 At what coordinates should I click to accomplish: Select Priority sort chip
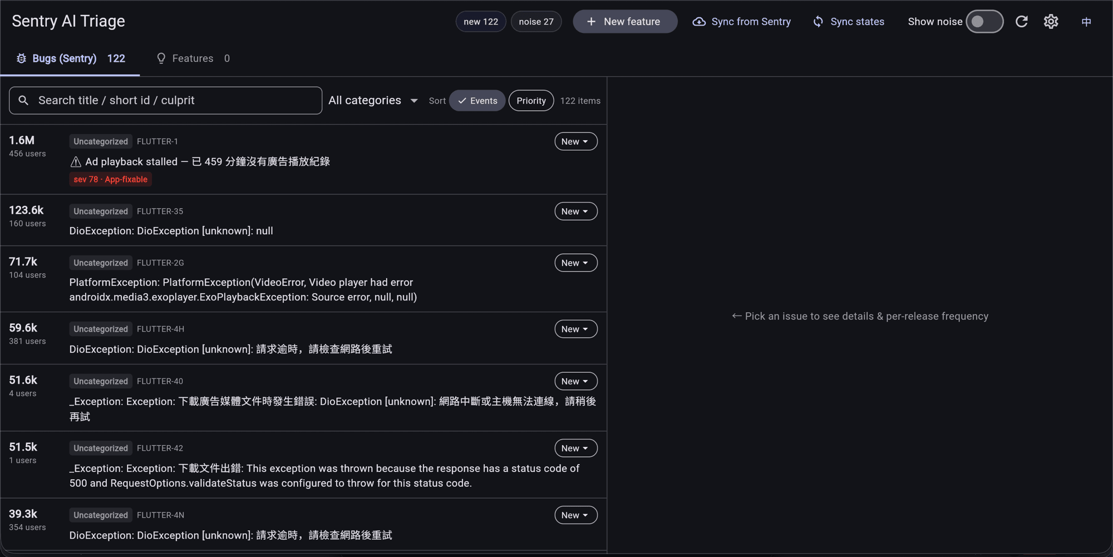(x=531, y=101)
